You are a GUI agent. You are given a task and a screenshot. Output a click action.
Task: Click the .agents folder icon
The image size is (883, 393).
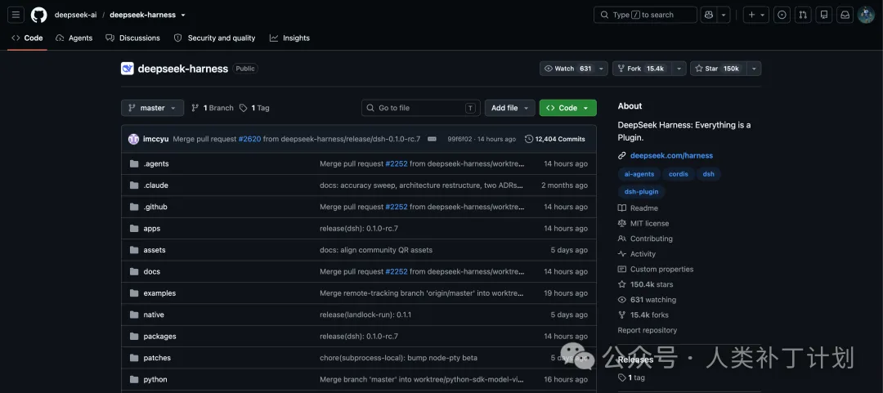coord(134,164)
